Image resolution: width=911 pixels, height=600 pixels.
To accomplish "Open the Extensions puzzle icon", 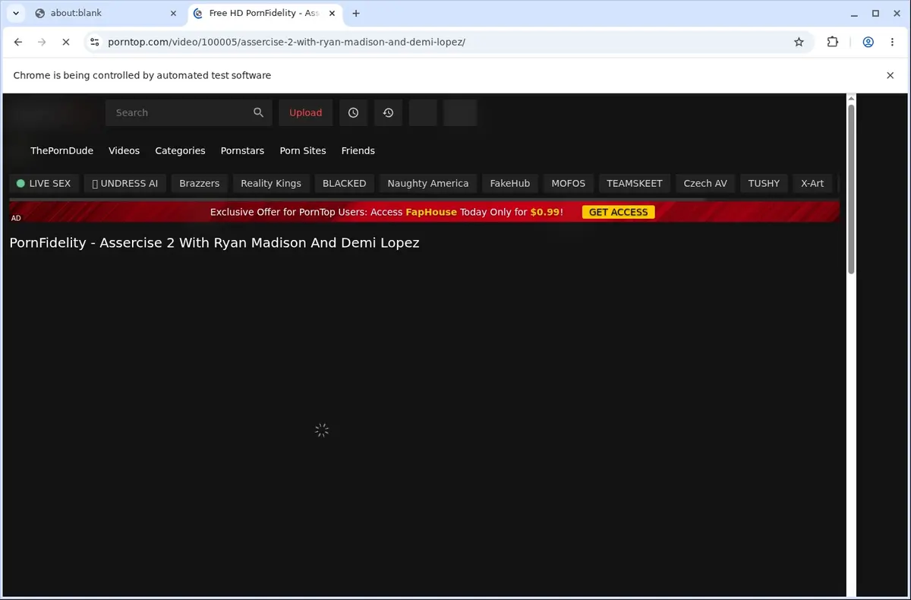I will [833, 42].
